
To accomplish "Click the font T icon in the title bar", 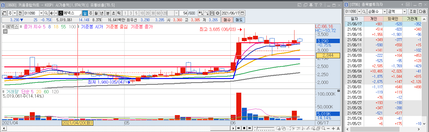I will point(316,5).
